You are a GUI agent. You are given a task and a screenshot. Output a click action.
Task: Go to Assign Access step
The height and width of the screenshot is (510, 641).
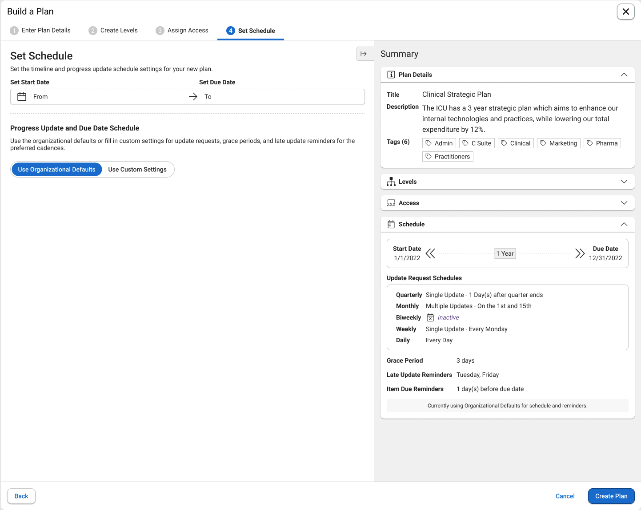pos(182,31)
